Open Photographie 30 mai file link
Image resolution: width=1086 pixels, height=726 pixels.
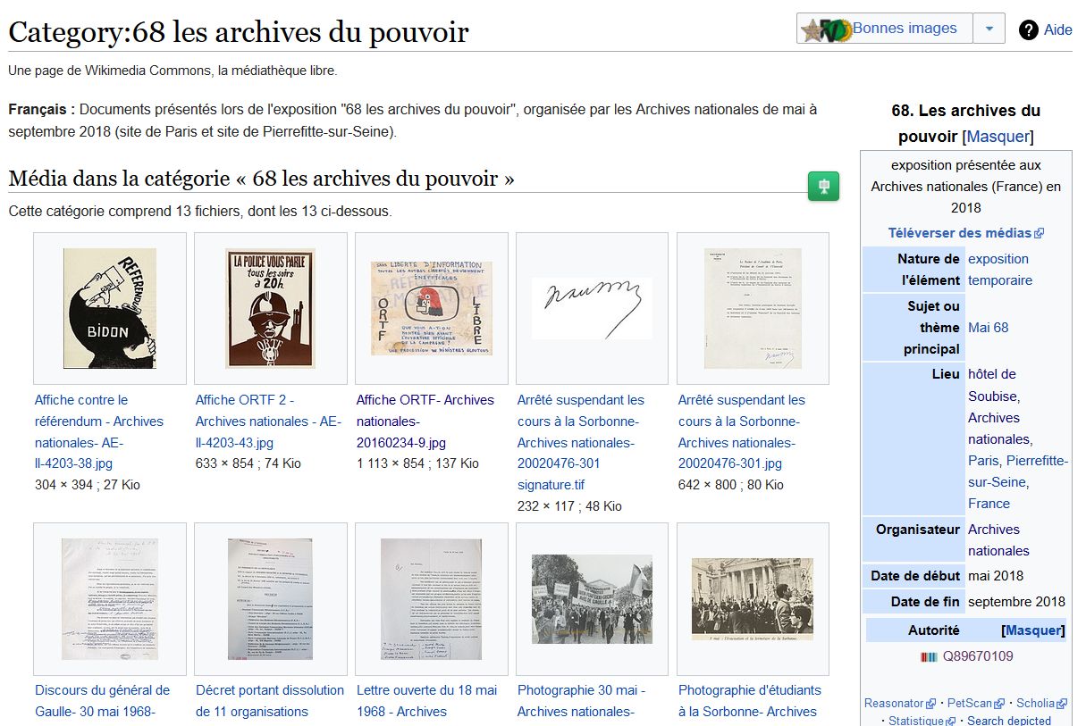pos(582,701)
